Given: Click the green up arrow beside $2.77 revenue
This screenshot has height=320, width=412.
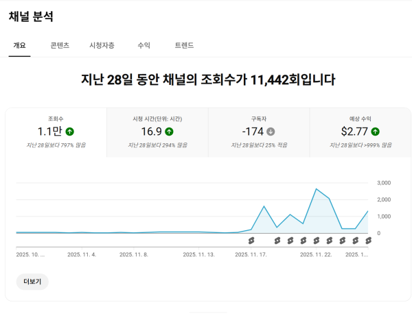Looking at the screenshot, I should click(376, 132).
